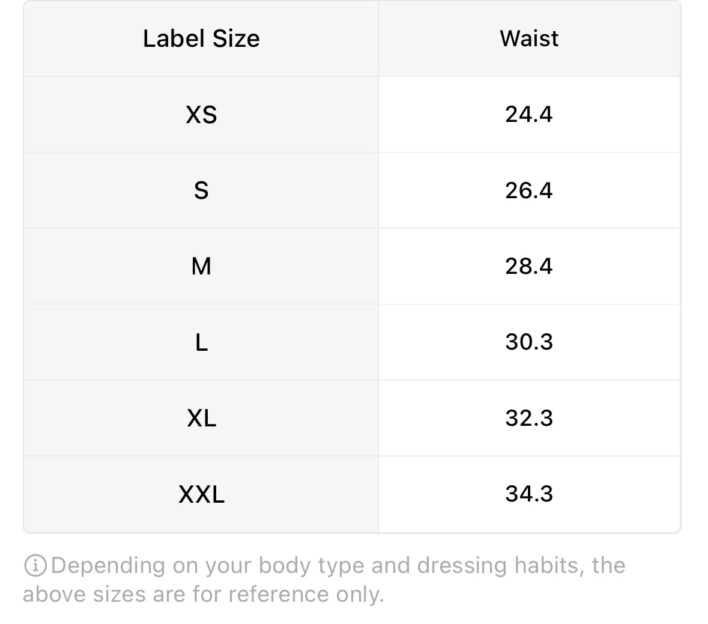Image resolution: width=708 pixels, height=624 pixels.
Task: Click the 32.3 waist value
Action: 529,418
